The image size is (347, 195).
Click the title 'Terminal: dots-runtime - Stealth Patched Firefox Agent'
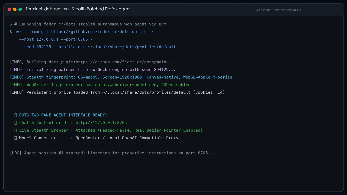coord(78,9)
